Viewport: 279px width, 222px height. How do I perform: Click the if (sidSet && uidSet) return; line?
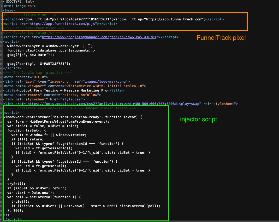[37, 188]
